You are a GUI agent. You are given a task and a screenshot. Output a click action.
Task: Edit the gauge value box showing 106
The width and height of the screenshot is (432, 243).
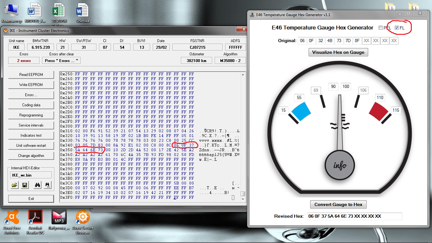(363, 90)
